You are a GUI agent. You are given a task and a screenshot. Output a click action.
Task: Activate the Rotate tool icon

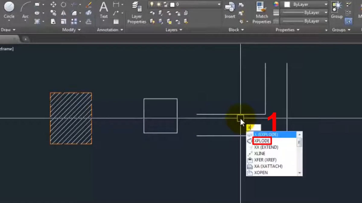pyautogui.click(x=63, y=5)
